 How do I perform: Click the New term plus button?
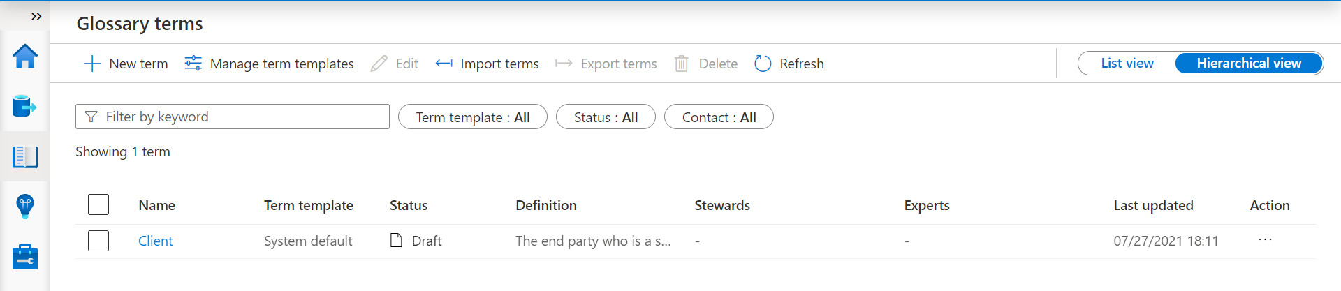(126, 64)
